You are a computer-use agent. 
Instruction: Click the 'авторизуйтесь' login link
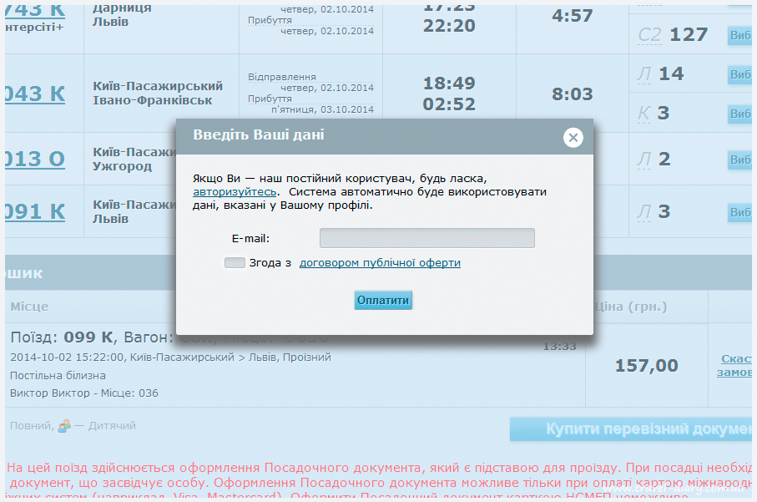pyautogui.click(x=234, y=192)
